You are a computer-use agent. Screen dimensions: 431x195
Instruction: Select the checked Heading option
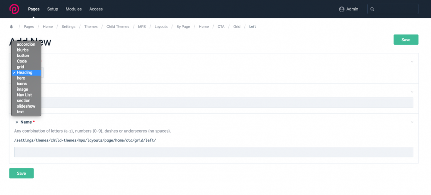[26, 72]
